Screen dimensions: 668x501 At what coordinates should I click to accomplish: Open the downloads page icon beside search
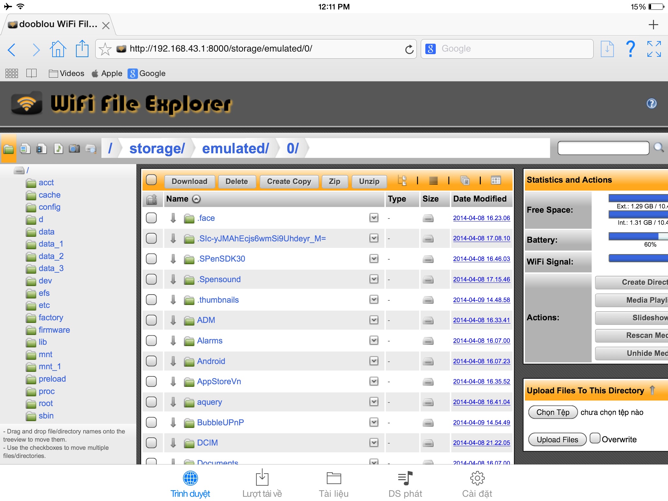[607, 49]
